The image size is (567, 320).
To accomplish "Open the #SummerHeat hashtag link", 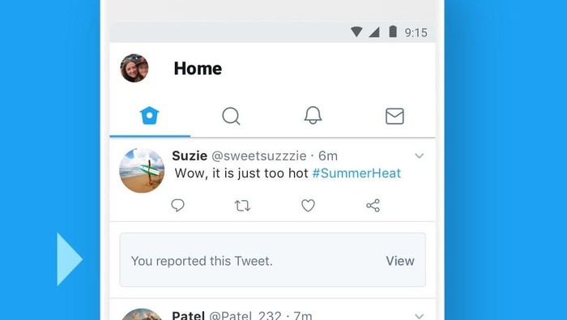I will click(356, 173).
